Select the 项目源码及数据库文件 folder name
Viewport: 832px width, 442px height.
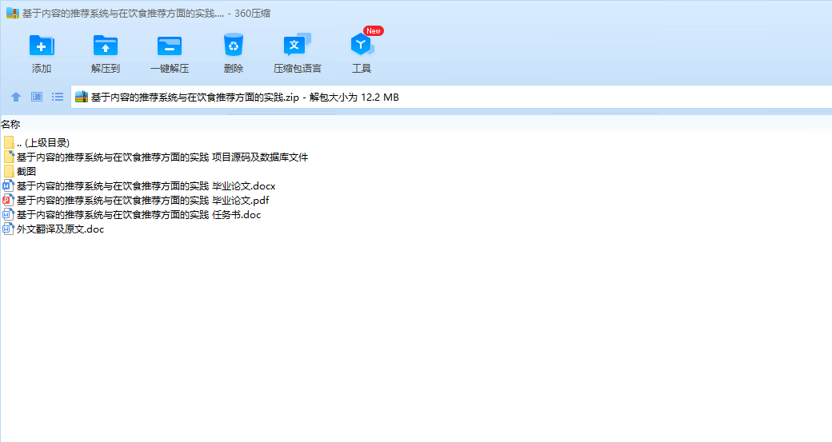click(x=162, y=157)
